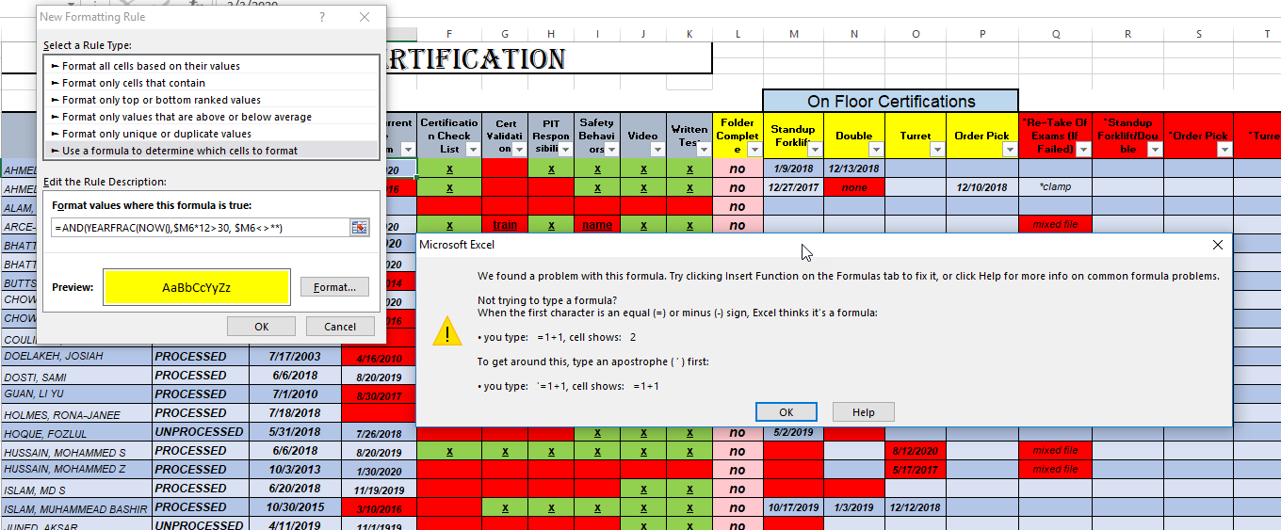Screen dimensions: 1281x530
Task: Select the On Floor Certifications header cell
Action: (x=891, y=101)
